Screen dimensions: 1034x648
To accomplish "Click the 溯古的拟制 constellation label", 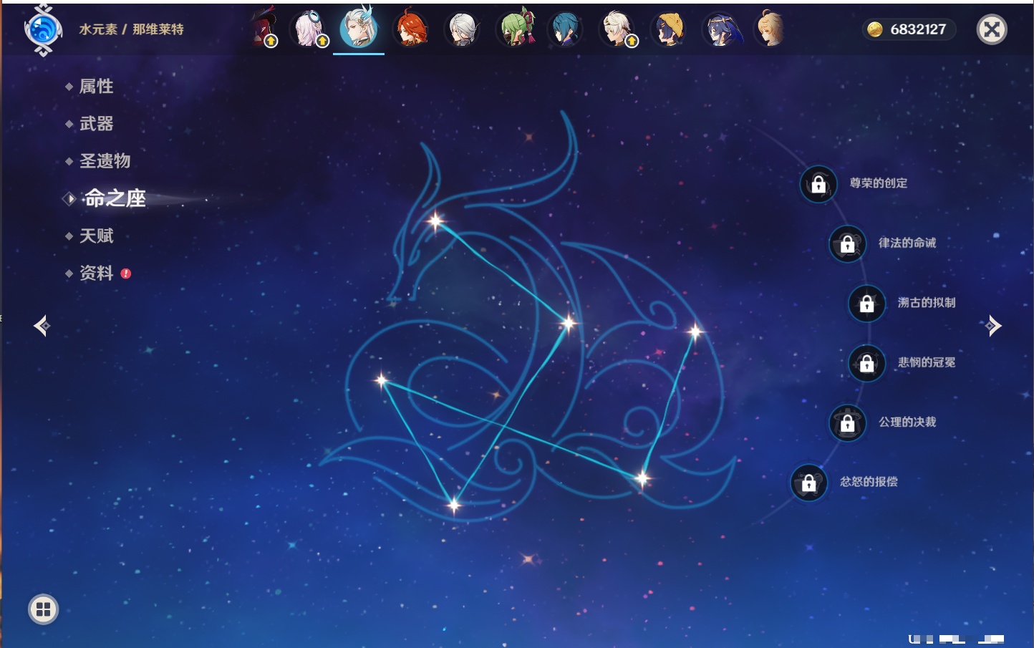I will tap(927, 303).
